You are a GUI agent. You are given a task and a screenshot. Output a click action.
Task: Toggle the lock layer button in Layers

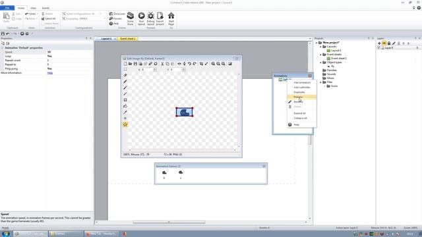(389, 43)
